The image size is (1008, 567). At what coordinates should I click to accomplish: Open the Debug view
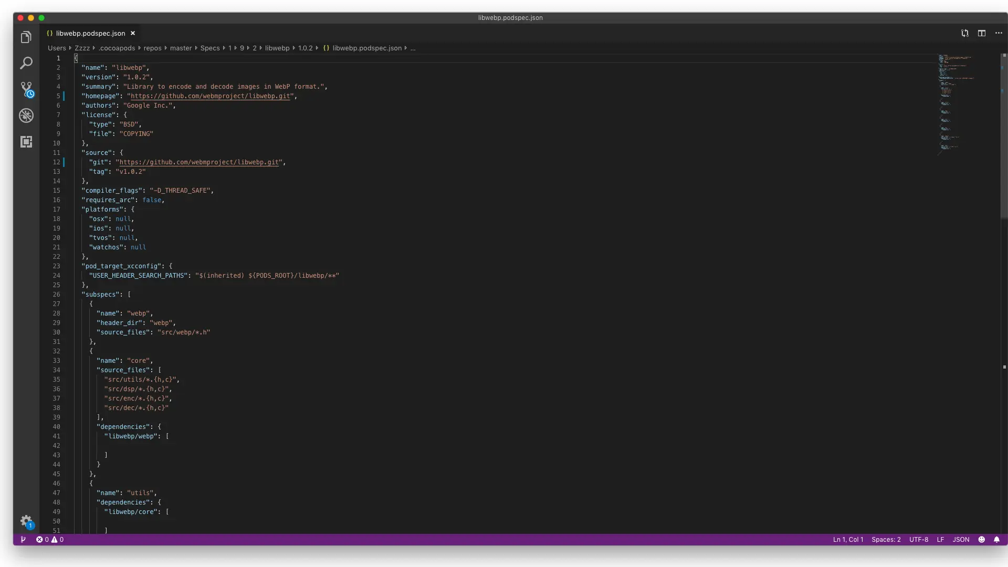tap(26, 115)
